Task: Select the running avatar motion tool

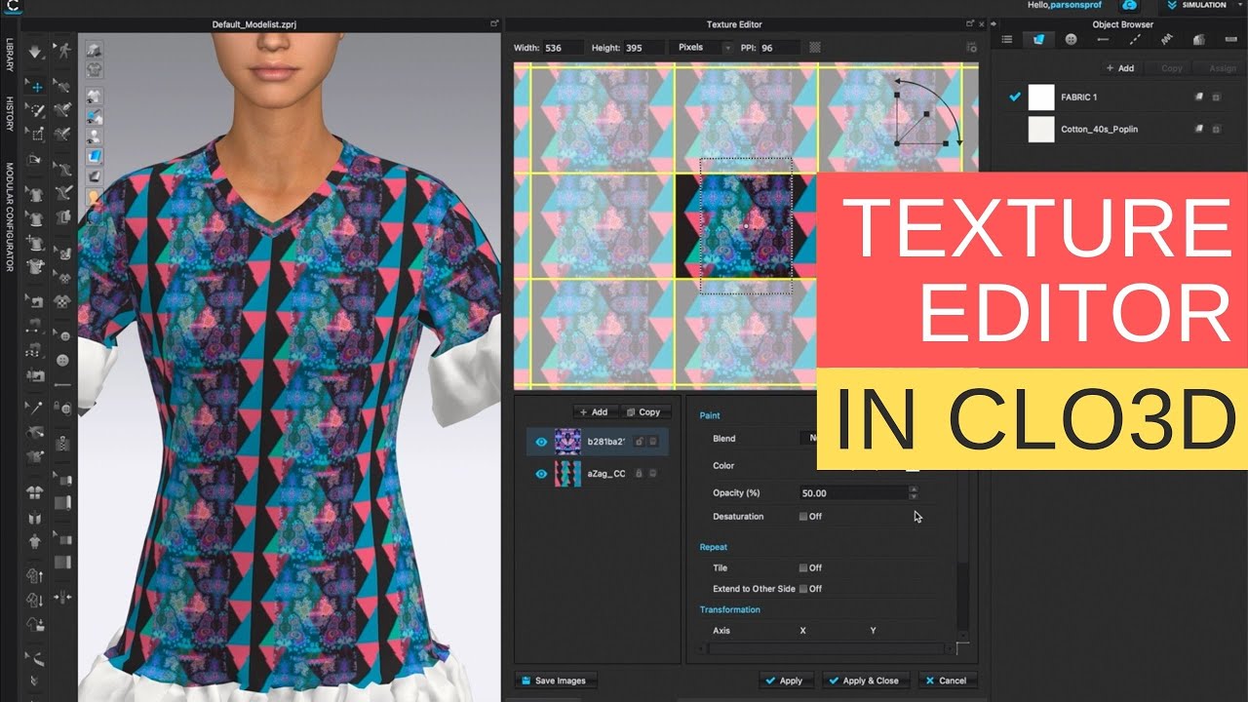Action: (62, 51)
